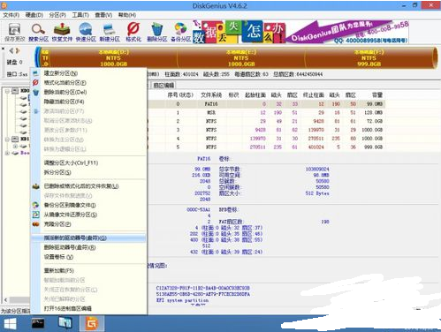
Task: Collapse the HD1 disk tree node
Action: point(7,139)
